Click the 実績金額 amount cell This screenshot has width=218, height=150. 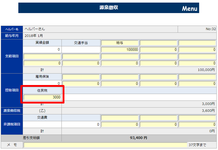(42, 50)
